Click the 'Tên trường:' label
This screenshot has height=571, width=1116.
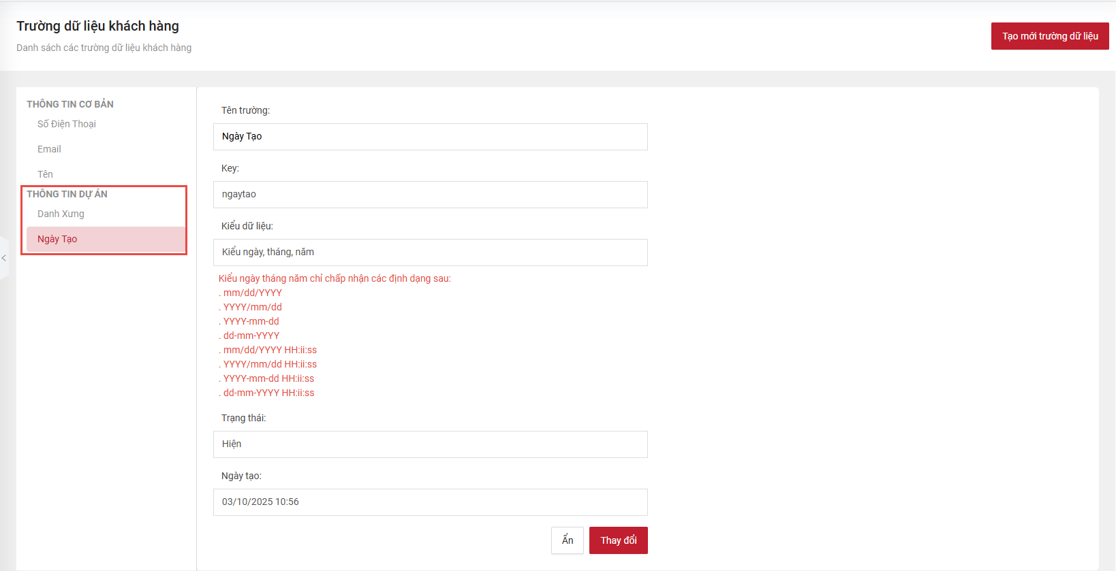(x=245, y=110)
